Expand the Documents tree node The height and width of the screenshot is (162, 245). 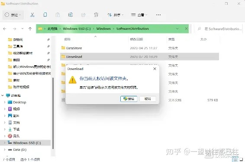5,123
